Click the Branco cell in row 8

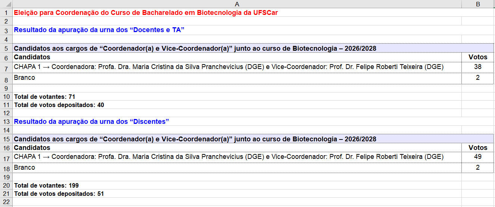(x=237, y=78)
